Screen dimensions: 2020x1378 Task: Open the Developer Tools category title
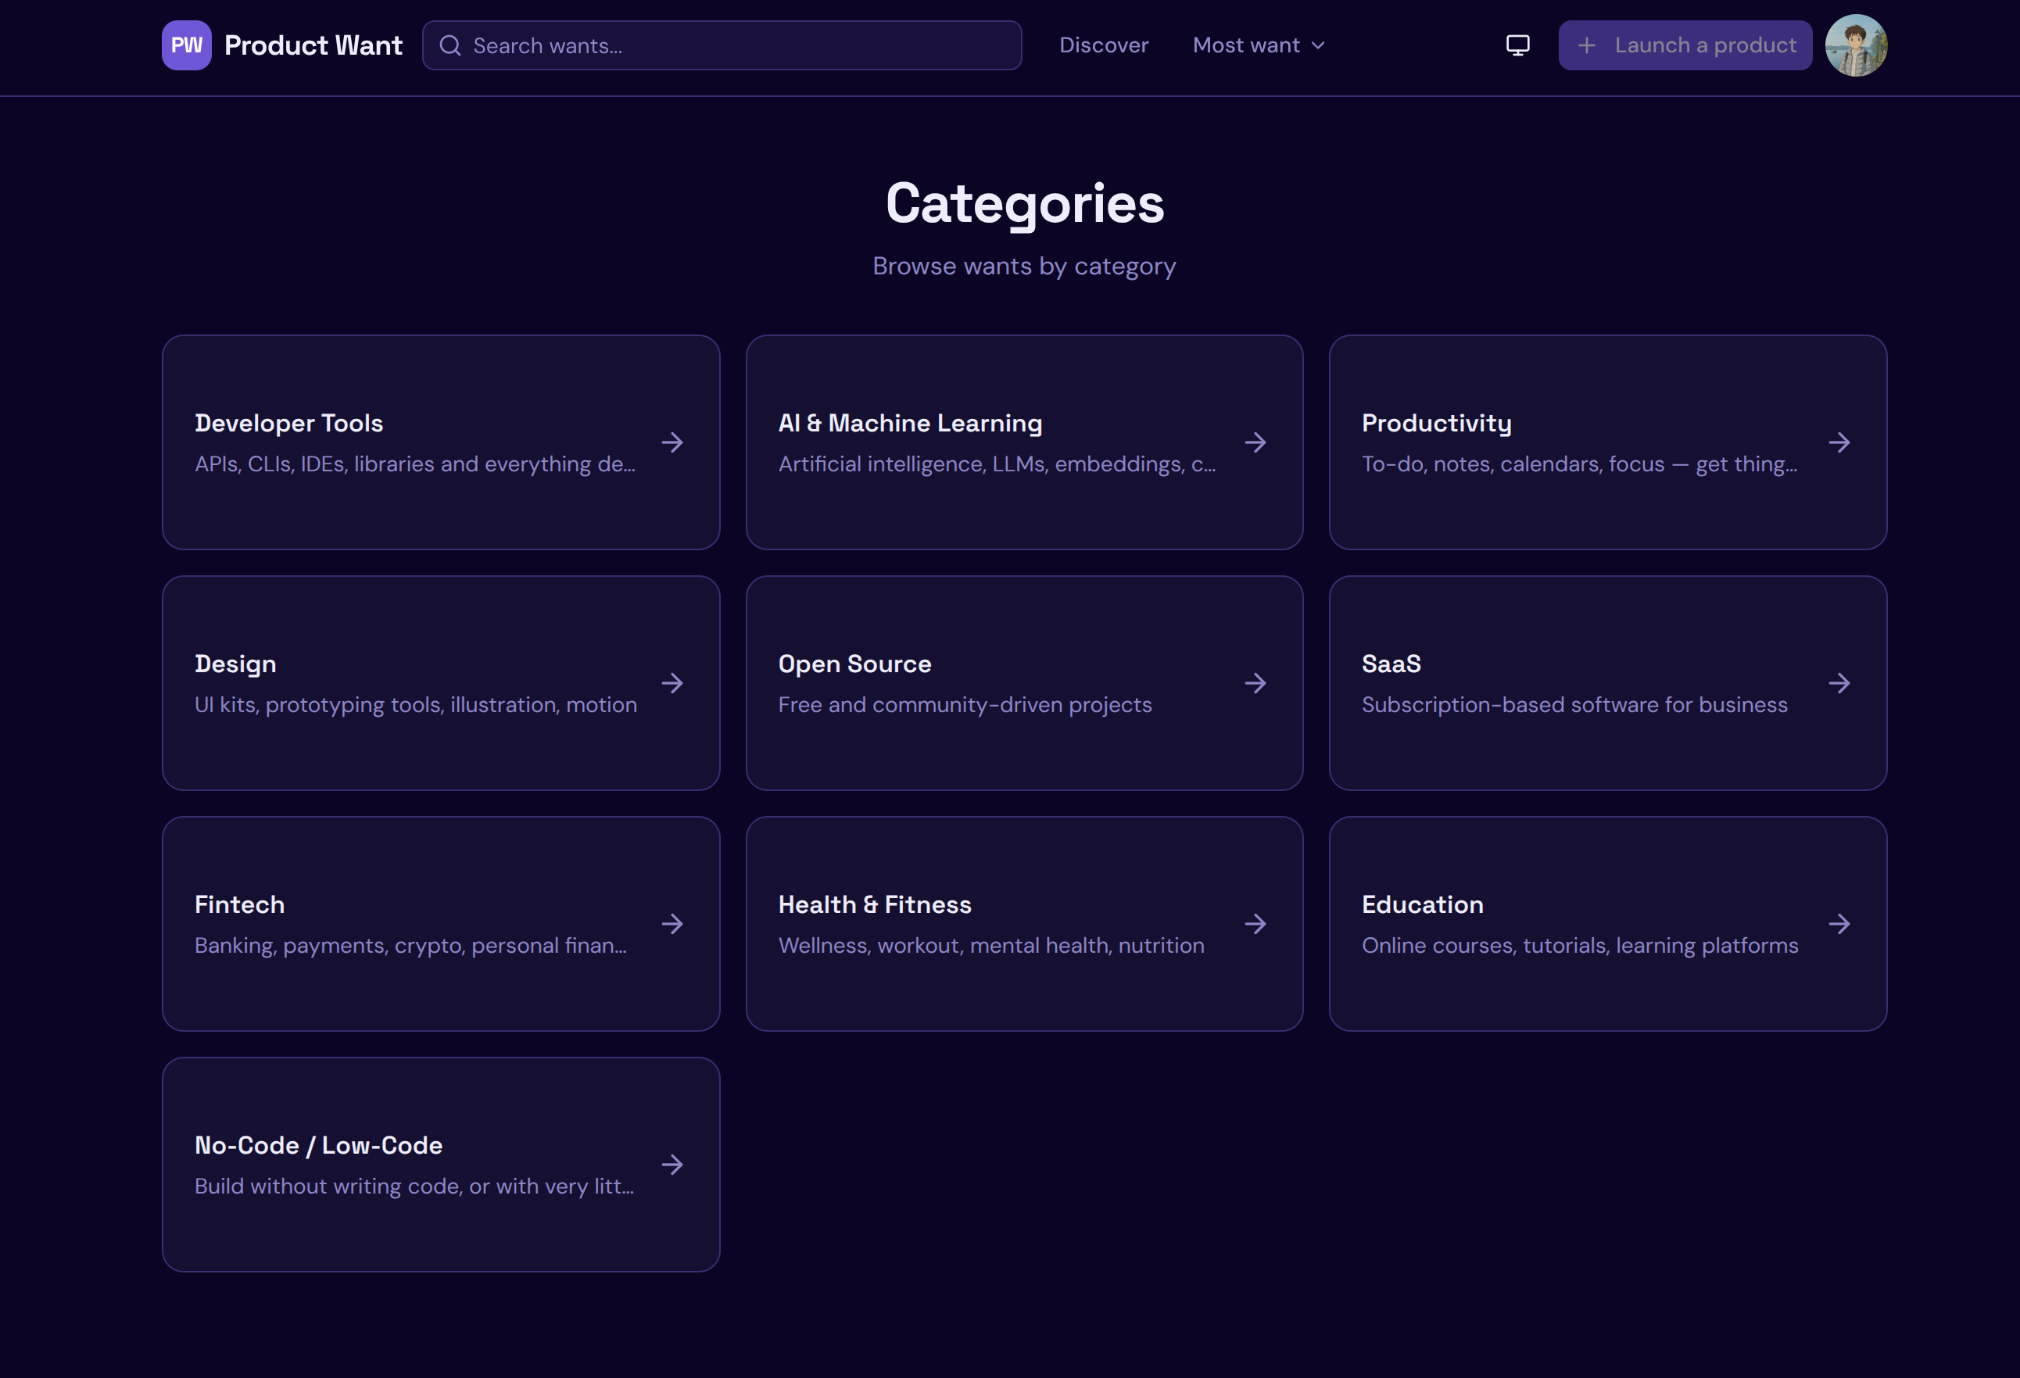tap(288, 423)
